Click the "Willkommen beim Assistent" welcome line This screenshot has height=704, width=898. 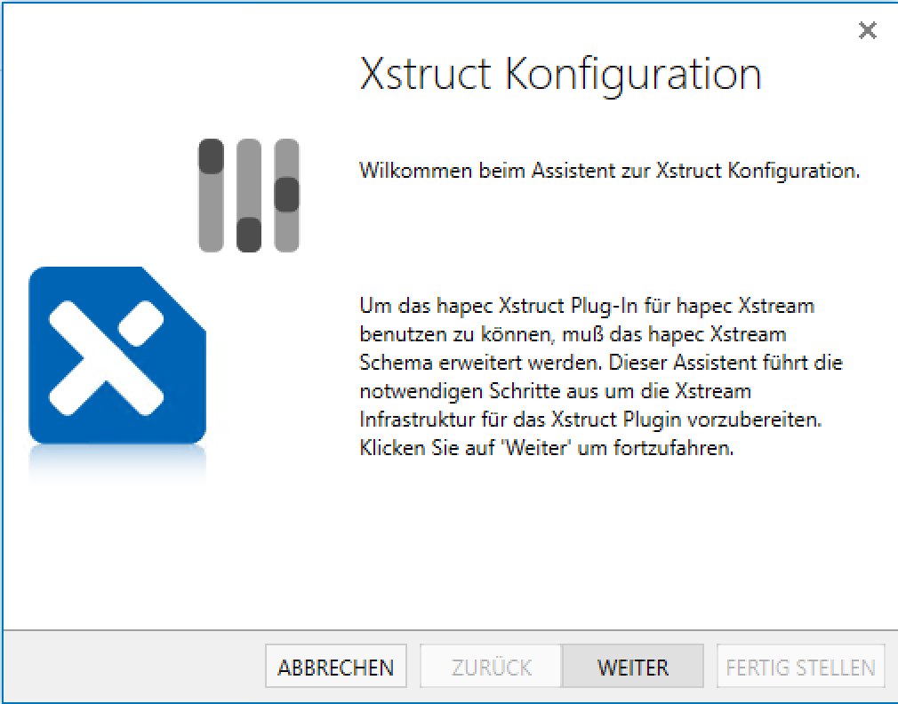pyautogui.click(x=609, y=171)
